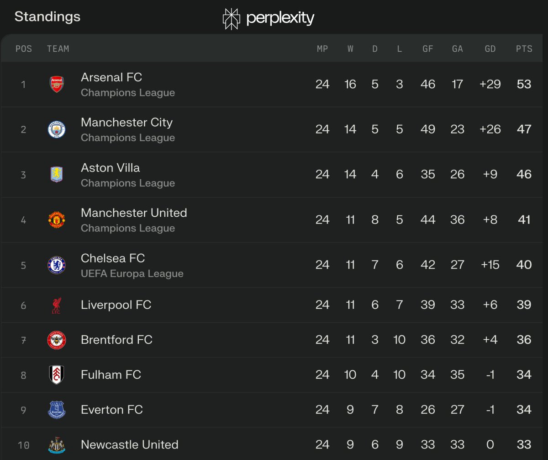Click the Arsenal FC club crest
548x460 pixels.
[57, 85]
